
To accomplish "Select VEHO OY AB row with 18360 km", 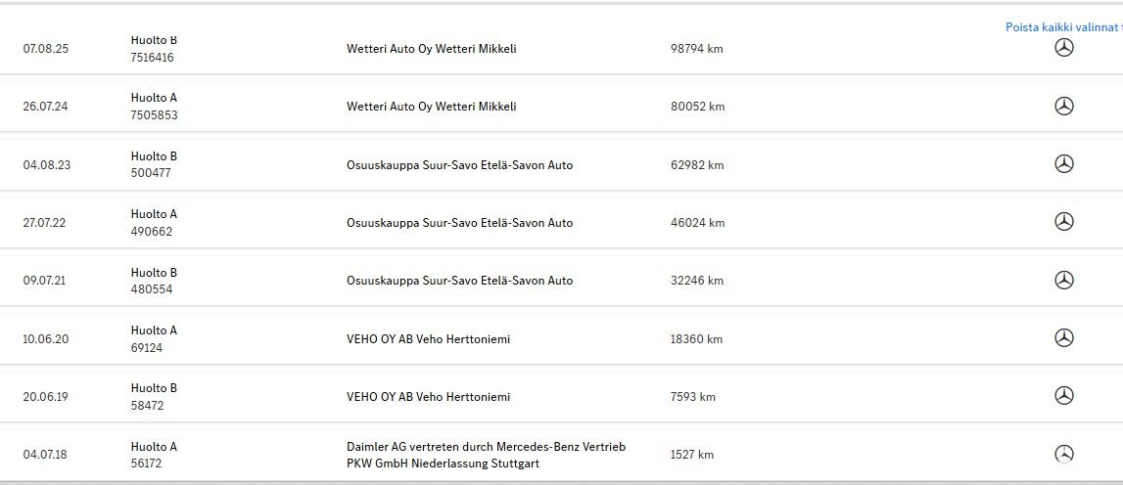I will (x=428, y=339).
